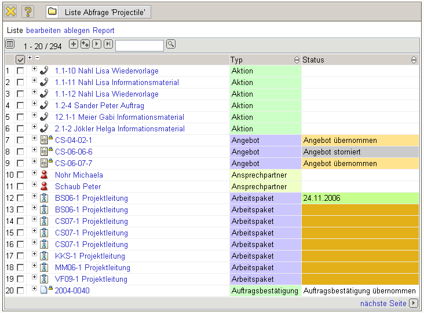Sort by the Status column sort arrows
Screen dimensions: 424x313
[414, 60]
